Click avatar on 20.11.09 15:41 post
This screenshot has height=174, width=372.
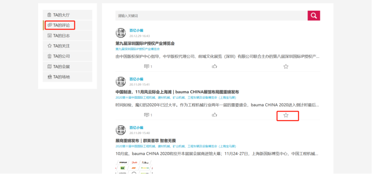point(121,82)
